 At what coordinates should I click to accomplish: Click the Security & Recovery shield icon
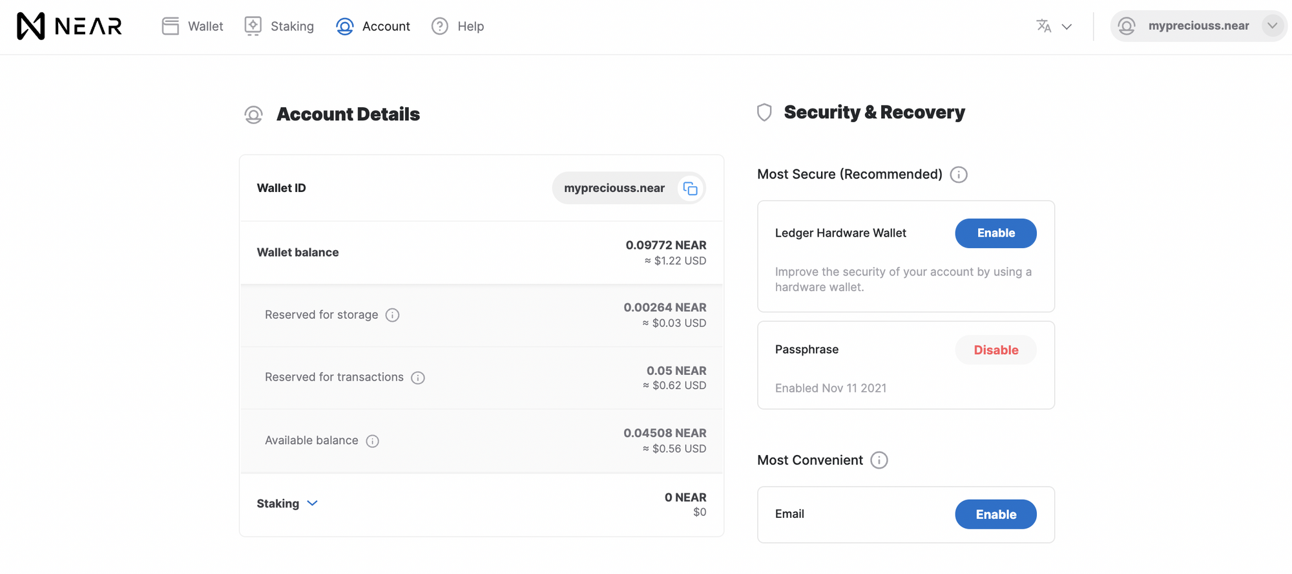tap(765, 112)
